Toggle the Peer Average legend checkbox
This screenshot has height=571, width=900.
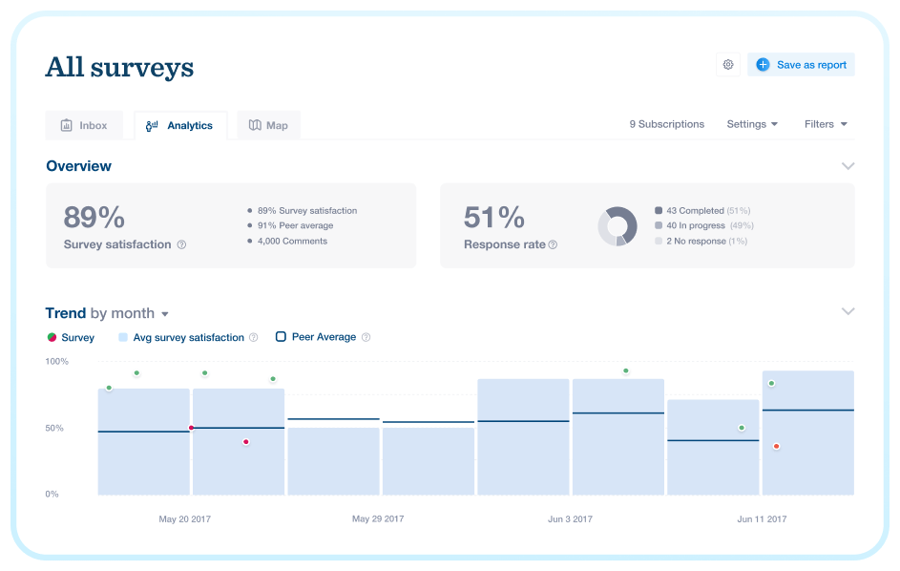coord(281,337)
